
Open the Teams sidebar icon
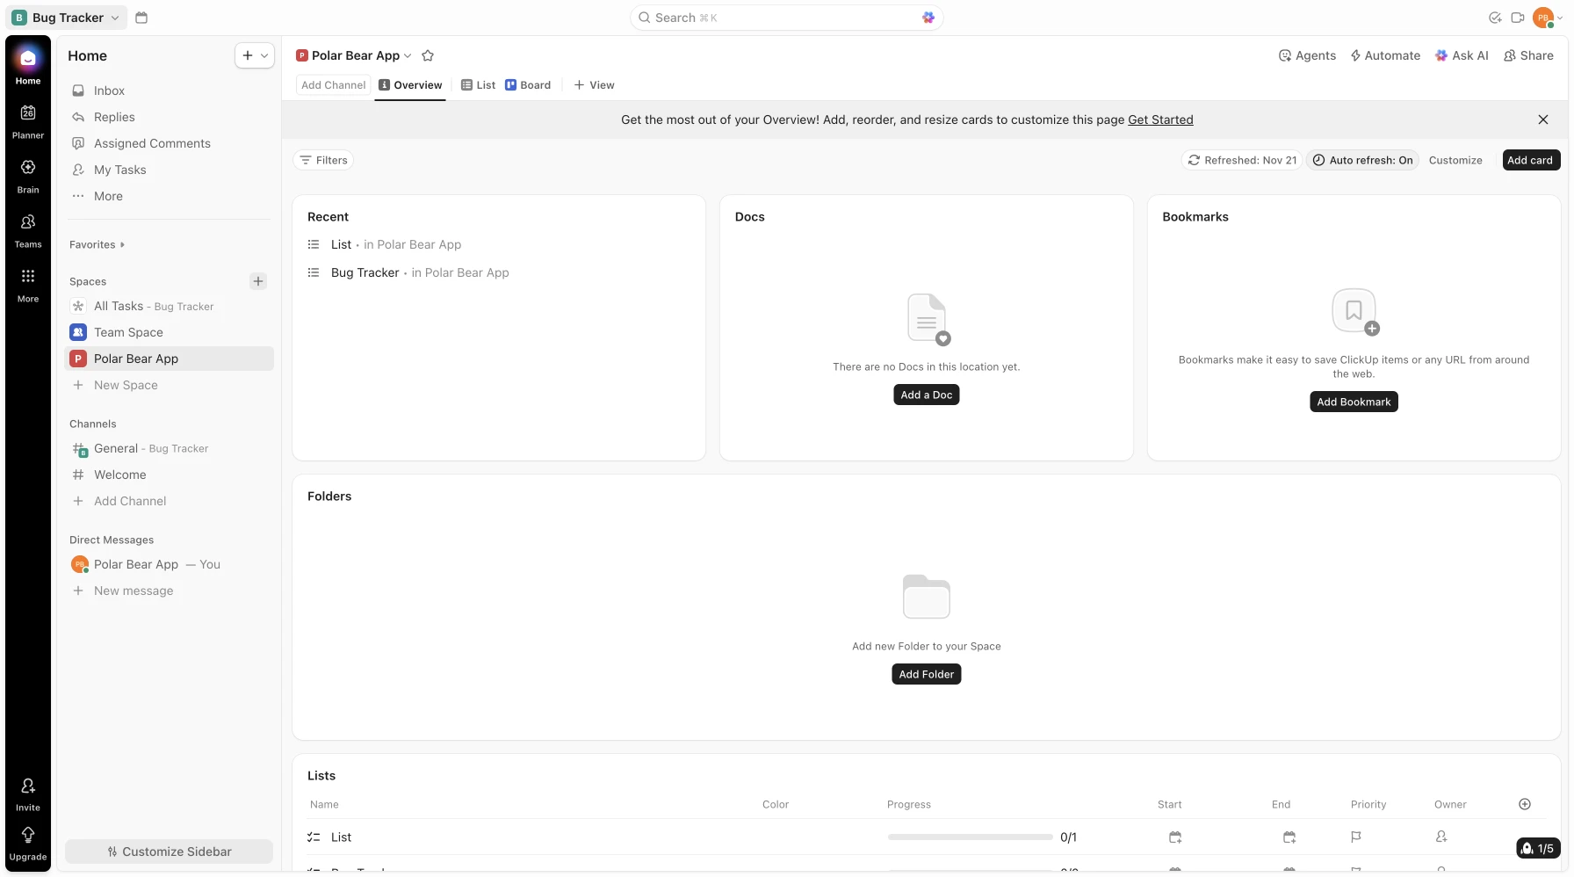[x=28, y=229]
